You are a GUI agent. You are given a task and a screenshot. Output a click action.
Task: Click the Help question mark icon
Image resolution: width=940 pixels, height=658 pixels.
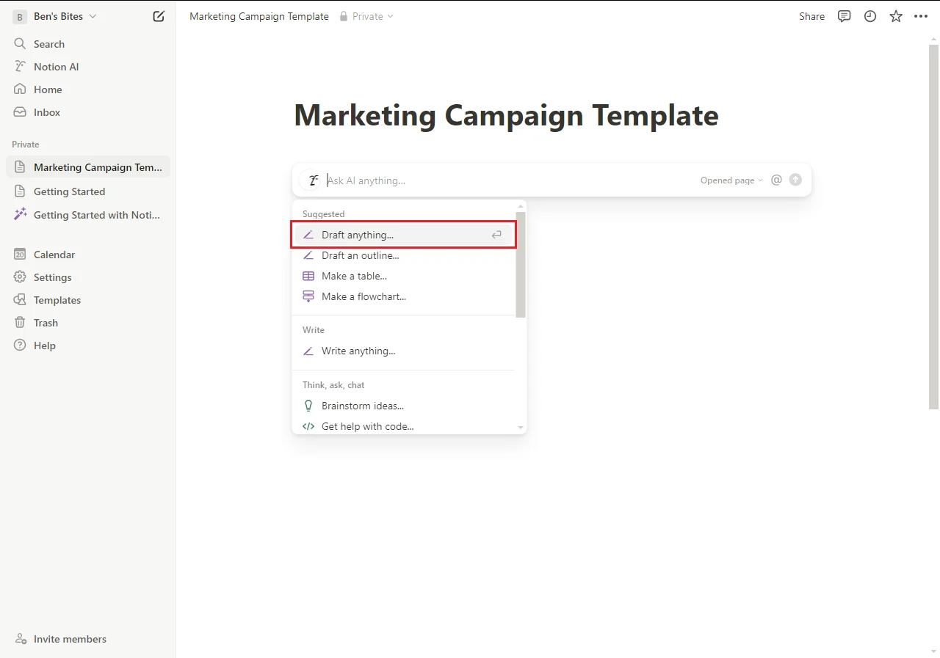tap(20, 346)
